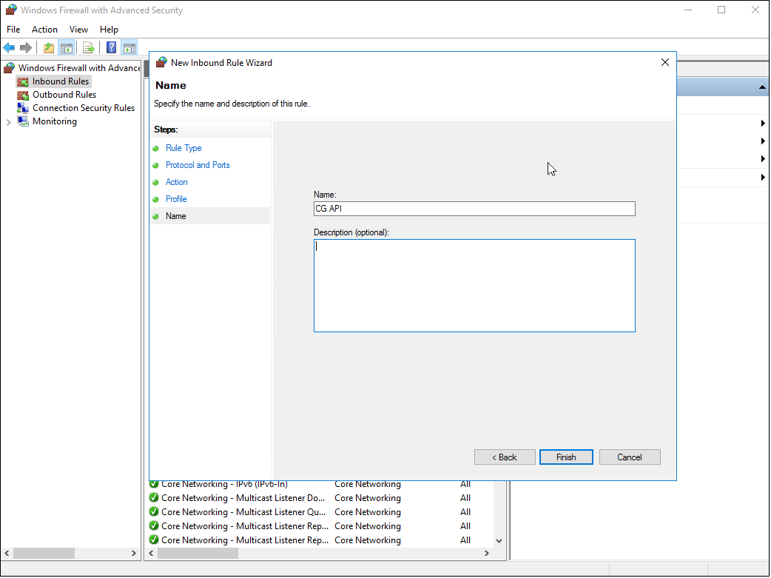Select Outbound Rules in the console tree
Image resolution: width=771 pixels, height=578 pixels.
pyautogui.click(x=64, y=94)
